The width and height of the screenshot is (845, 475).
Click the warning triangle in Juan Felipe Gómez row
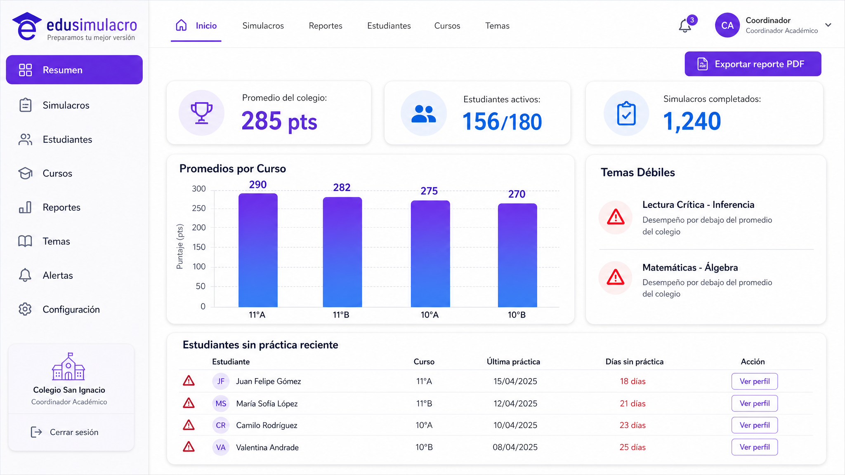click(189, 381)
